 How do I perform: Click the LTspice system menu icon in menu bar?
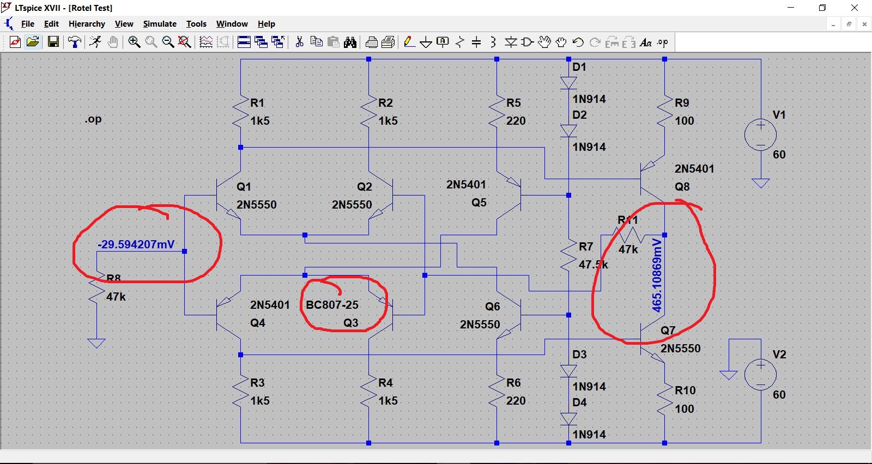click(8, 24)
